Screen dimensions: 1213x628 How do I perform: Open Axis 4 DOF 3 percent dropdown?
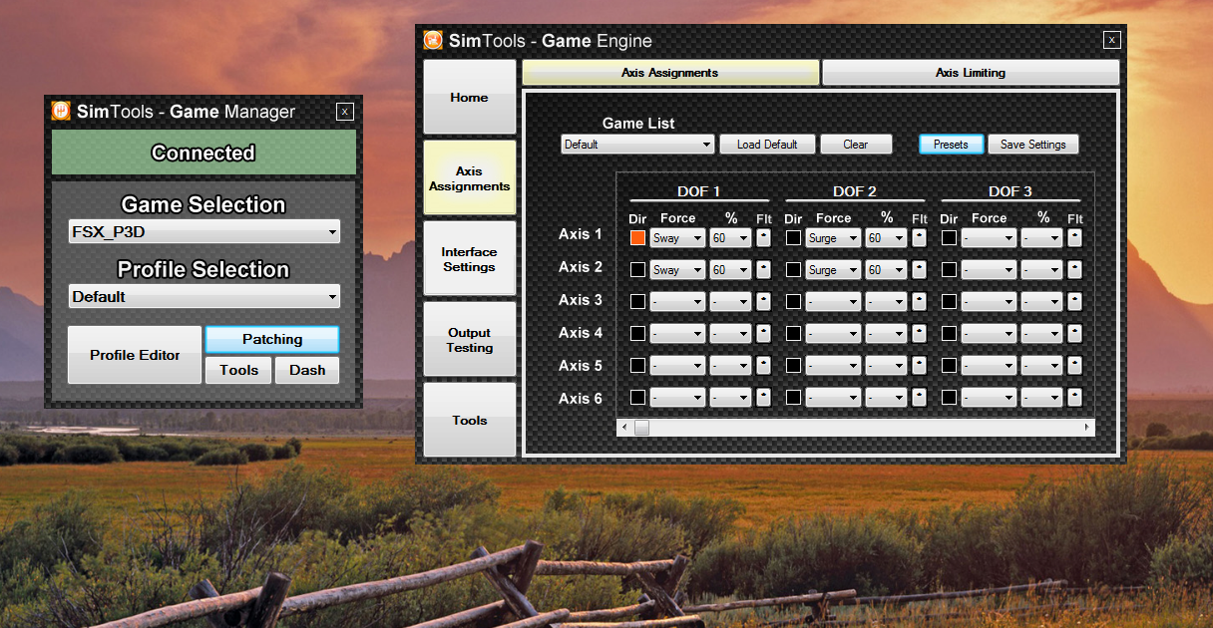pyautogui.click(x=1041, y=333)
